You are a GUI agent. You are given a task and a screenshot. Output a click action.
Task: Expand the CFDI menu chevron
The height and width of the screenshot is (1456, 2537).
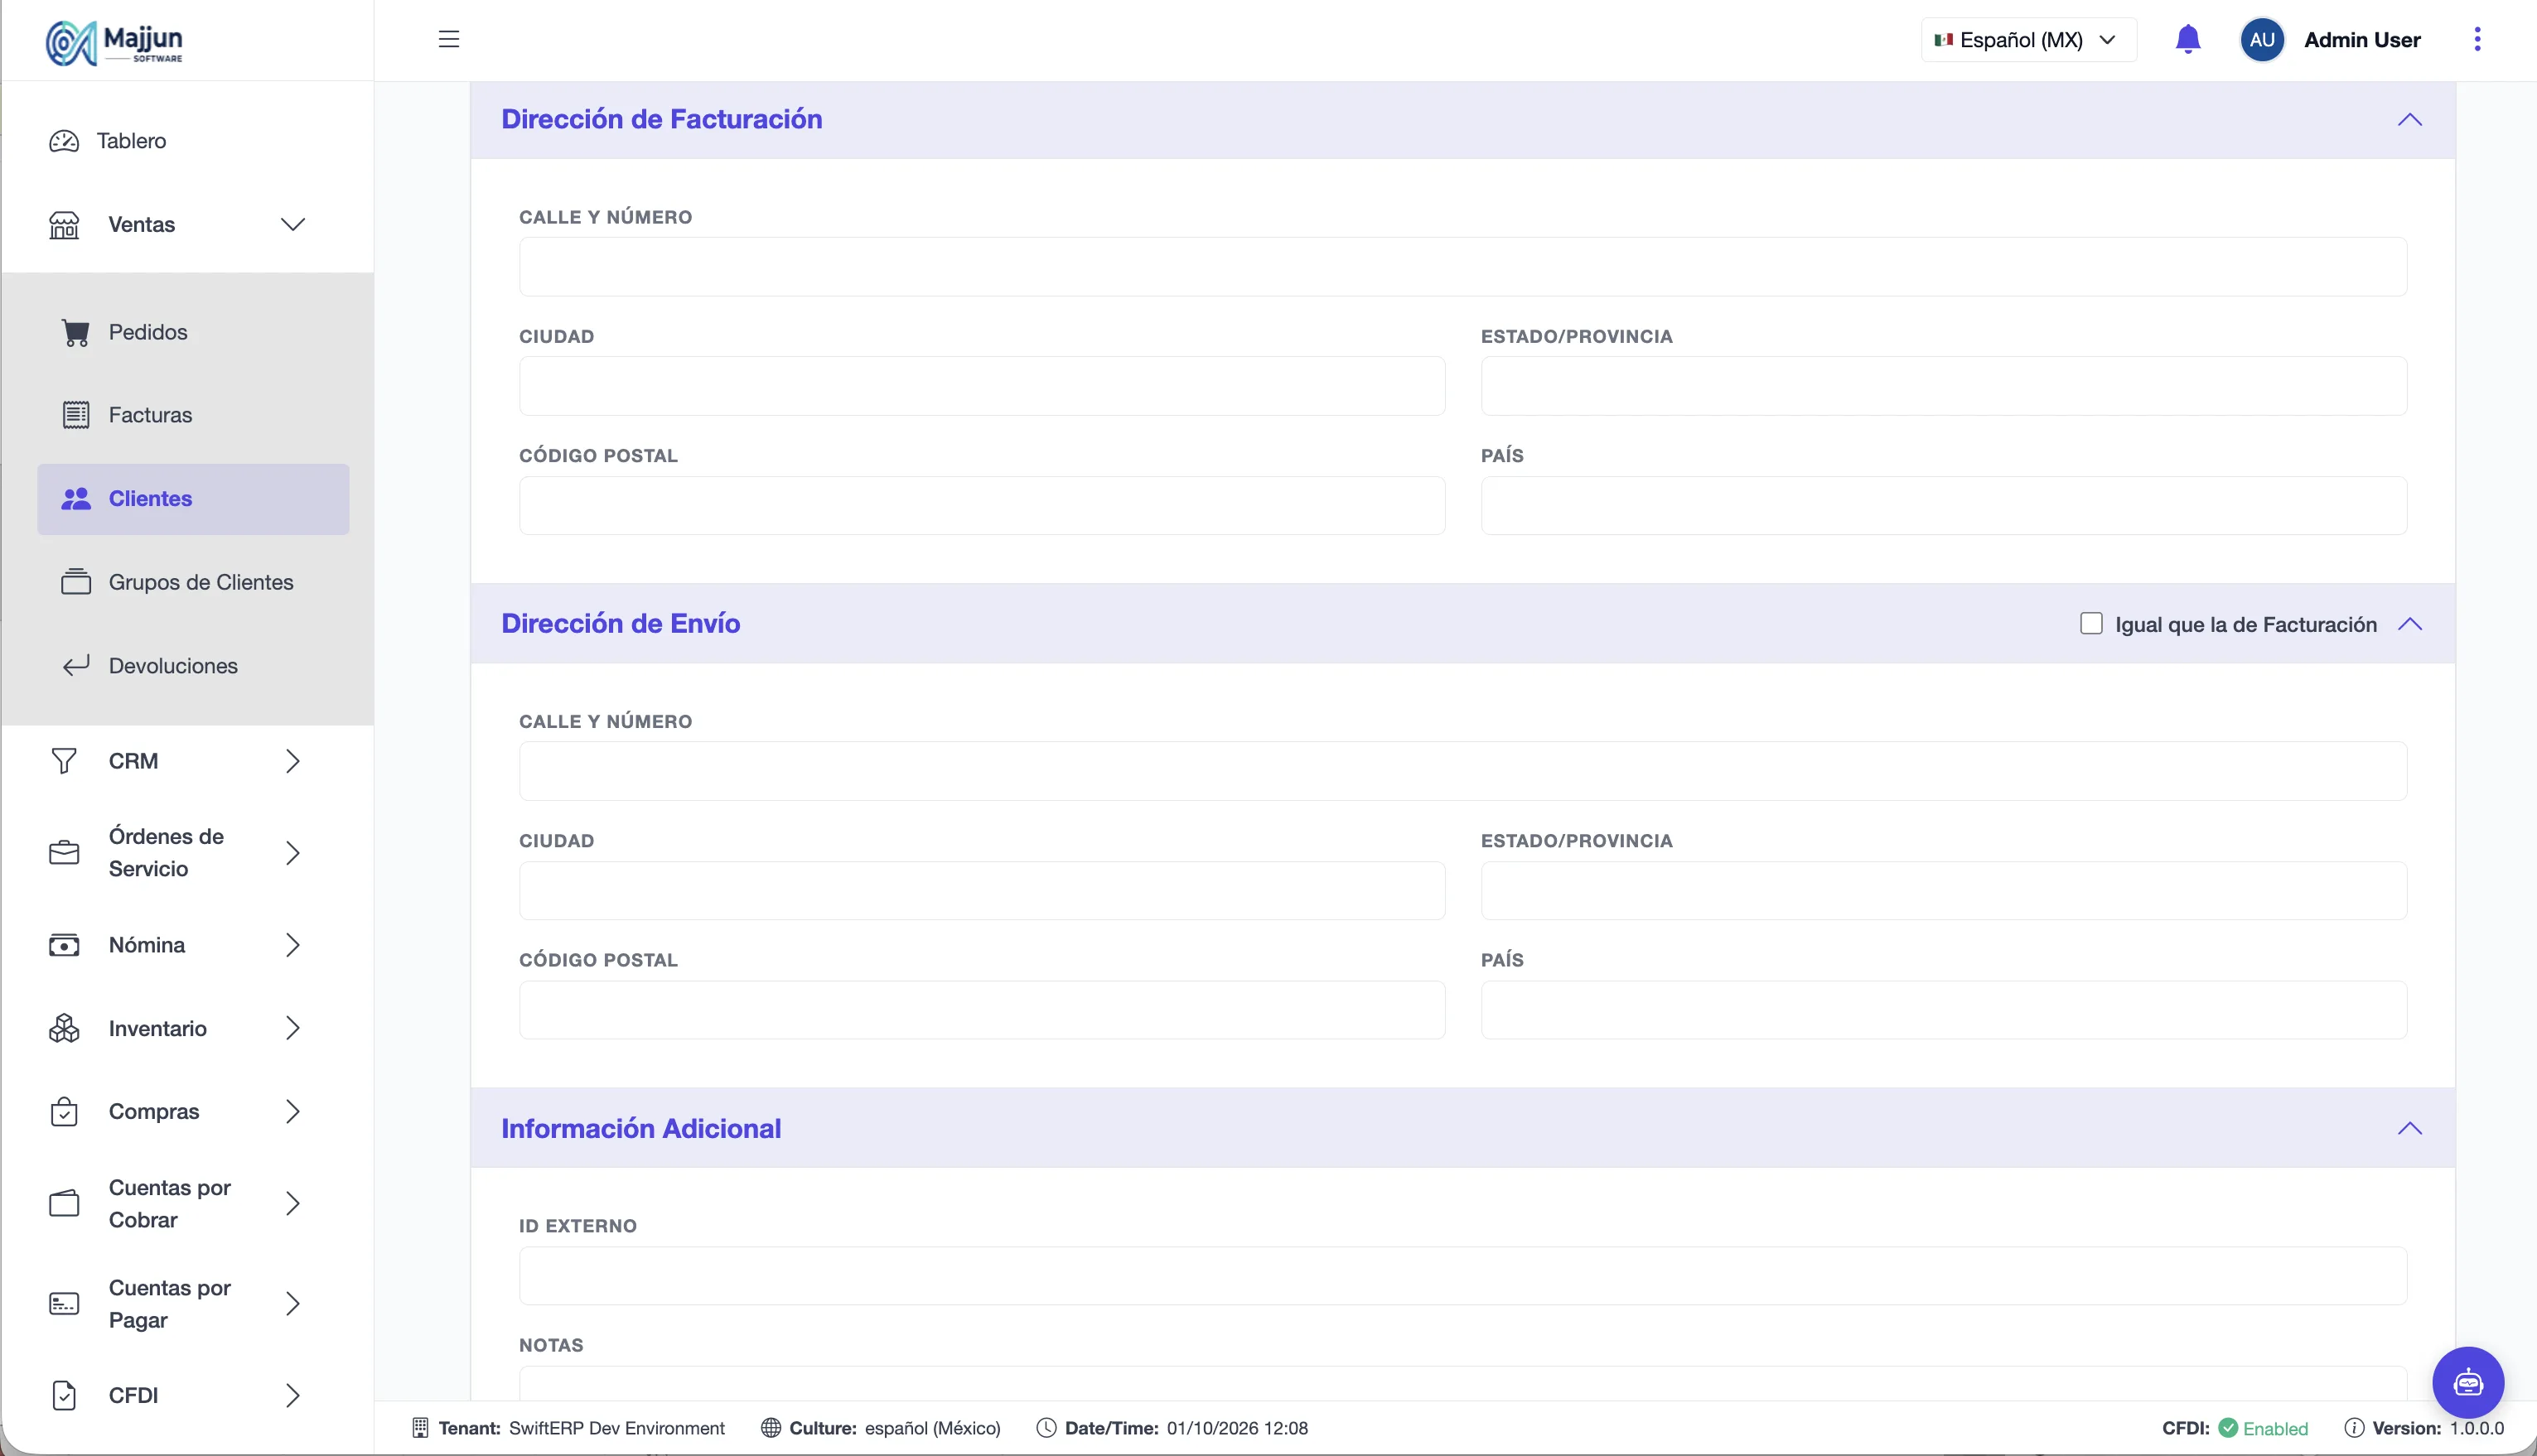pyautogui.click(x=292, y=1396)
